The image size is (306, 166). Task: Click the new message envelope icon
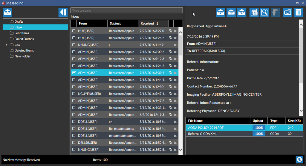(7, 12)
